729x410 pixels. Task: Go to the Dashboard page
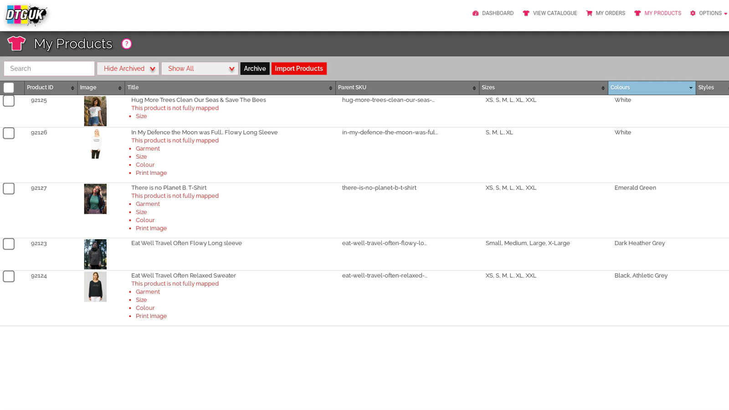click(x=493, y=13)
